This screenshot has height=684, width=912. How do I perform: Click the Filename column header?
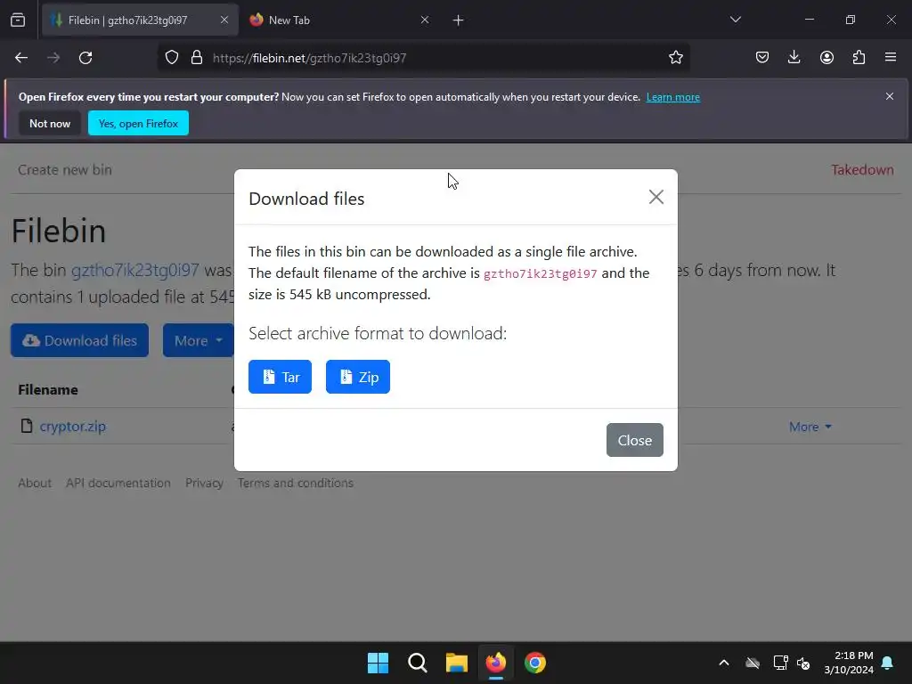[48, 390]
